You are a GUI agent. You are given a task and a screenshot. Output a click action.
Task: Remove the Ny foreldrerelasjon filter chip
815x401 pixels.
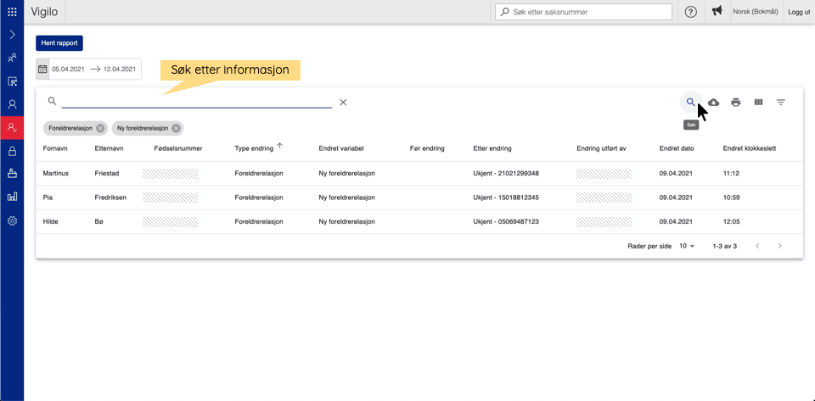click(177, 128)
